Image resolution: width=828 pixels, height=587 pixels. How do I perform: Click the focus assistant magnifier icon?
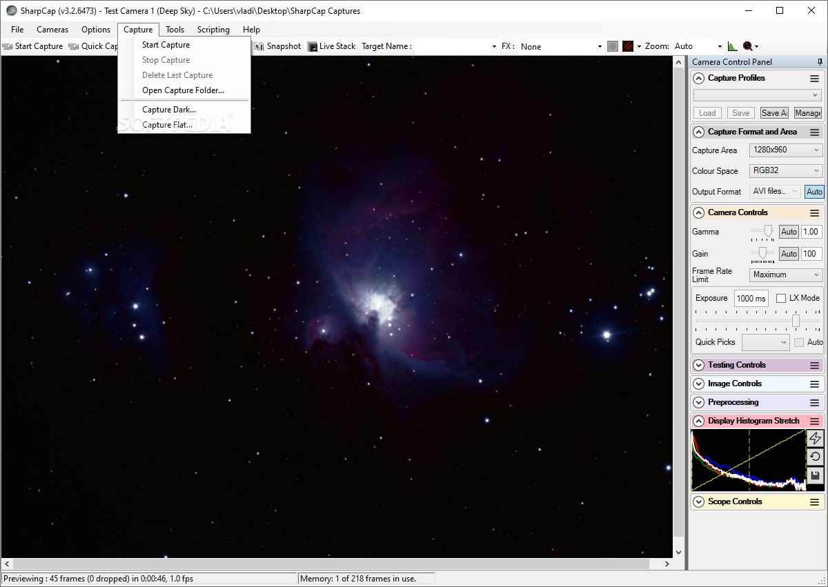pos(747,46)
